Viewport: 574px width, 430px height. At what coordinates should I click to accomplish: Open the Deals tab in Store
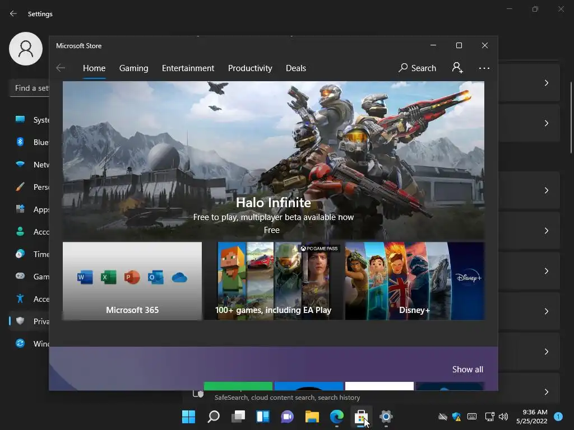[x=296, y=68]
